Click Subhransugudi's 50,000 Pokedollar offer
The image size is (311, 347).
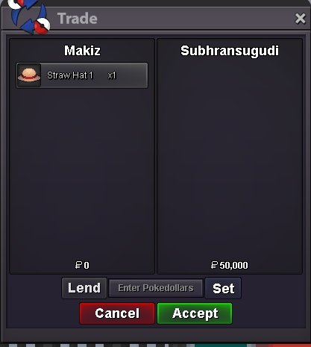[x=233, y=266]
